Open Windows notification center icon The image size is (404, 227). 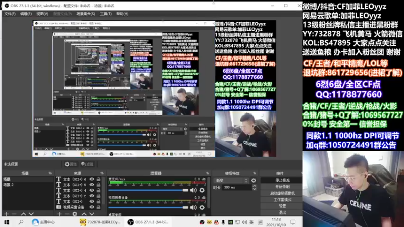pos(293,222)
